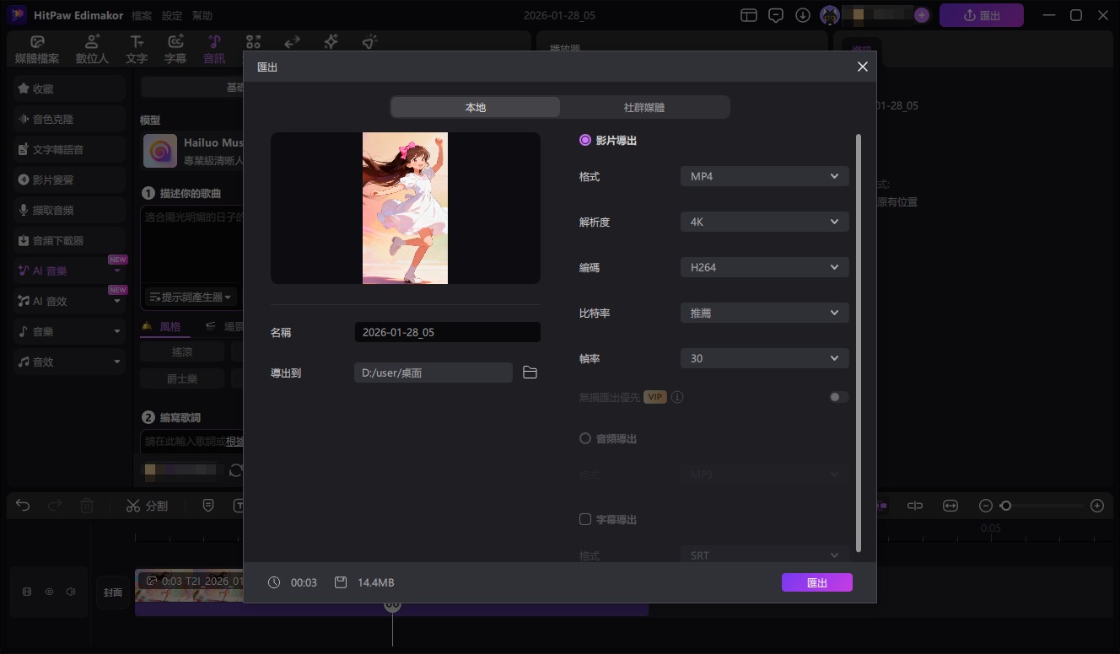
Task: Switch to the 社群媒體 export tab
Action: (x=645, y=107)
